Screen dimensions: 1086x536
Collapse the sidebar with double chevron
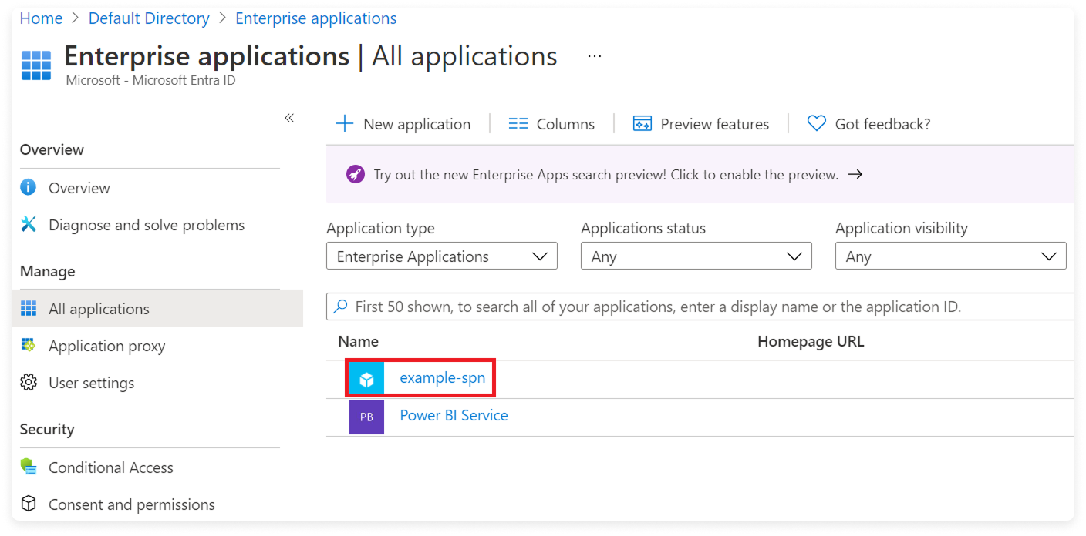289,118
